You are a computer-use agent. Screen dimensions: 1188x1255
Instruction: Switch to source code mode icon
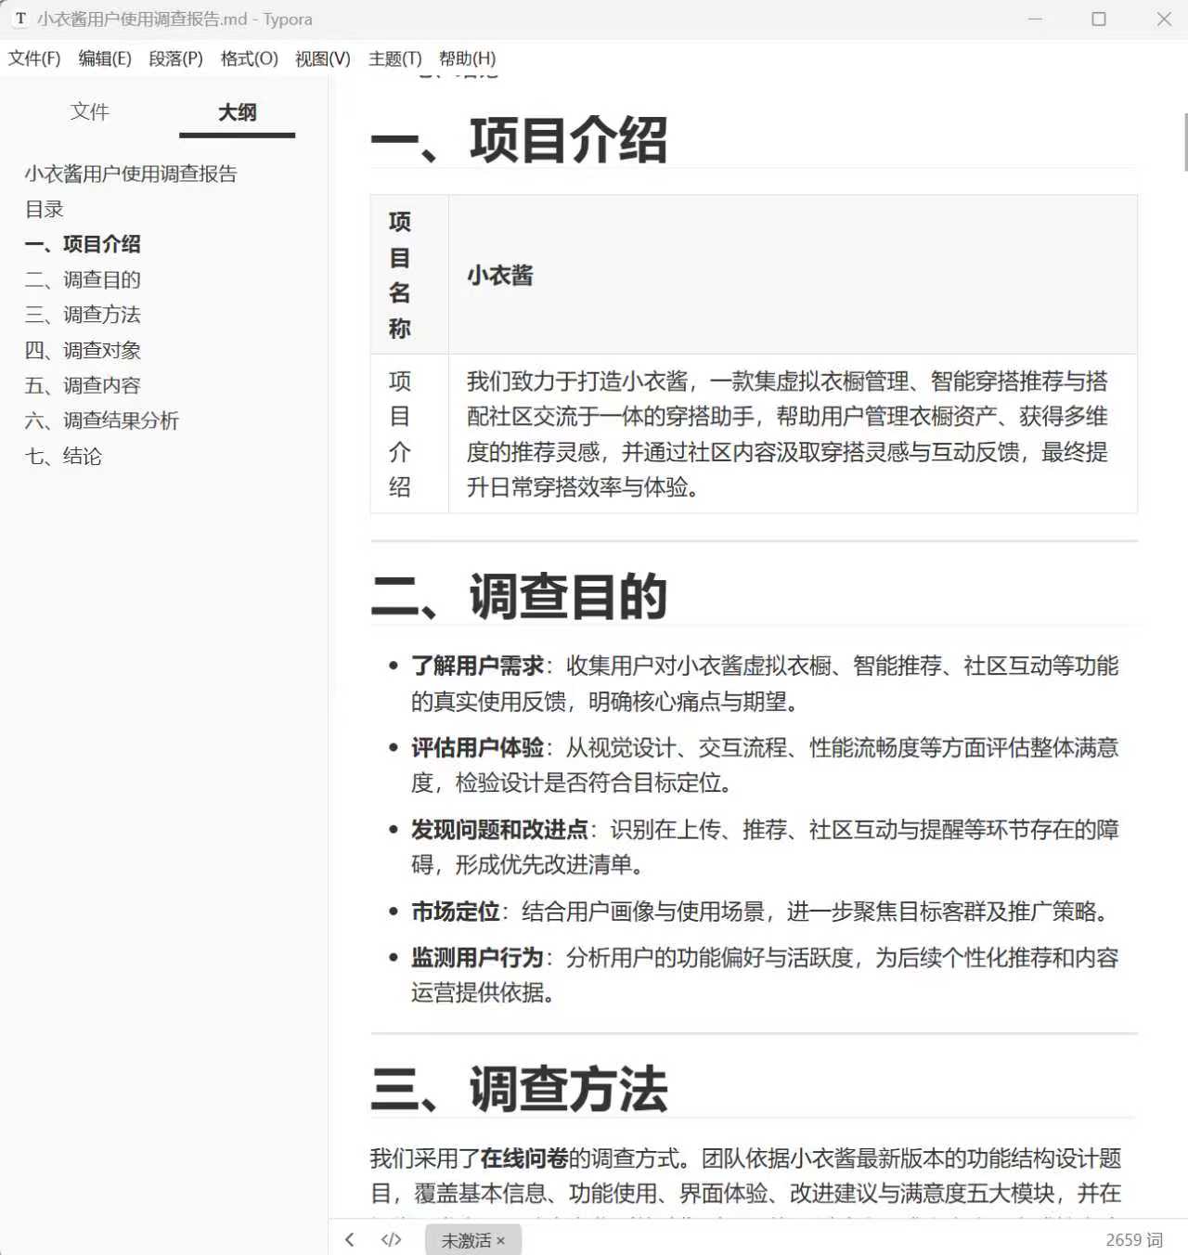pos(391,1239)
